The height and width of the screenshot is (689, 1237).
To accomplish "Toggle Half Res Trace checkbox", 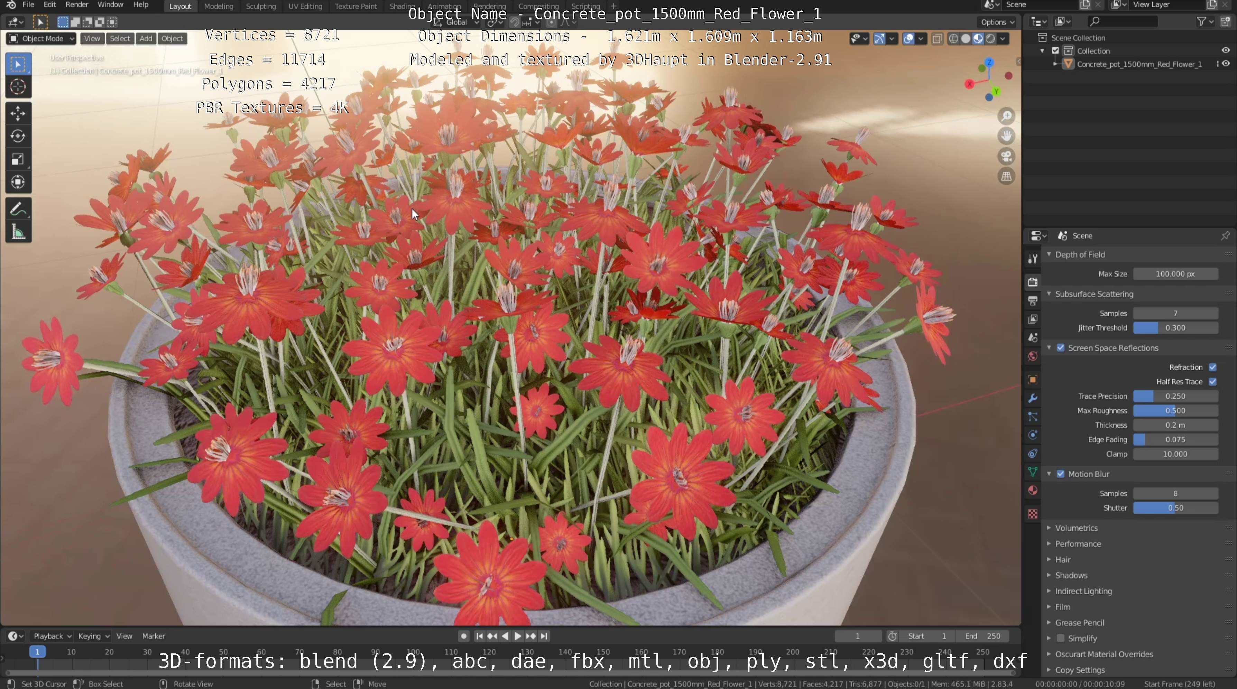I will [x=1212, y=382].
